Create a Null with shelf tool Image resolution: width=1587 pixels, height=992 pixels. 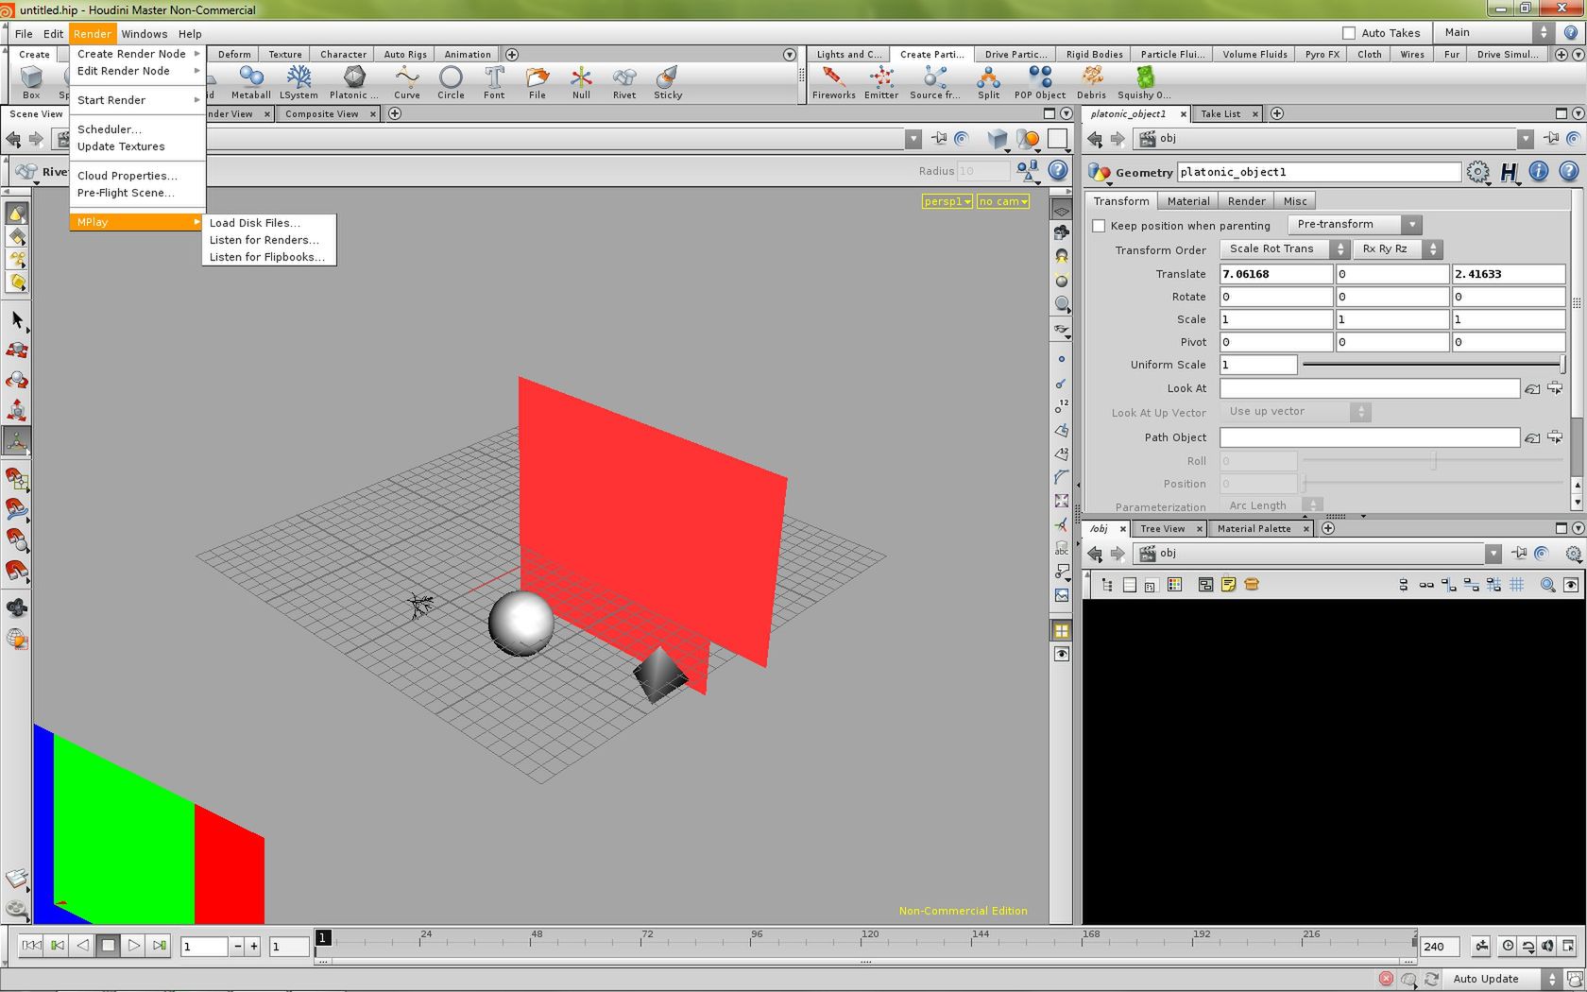click(581, 82)
